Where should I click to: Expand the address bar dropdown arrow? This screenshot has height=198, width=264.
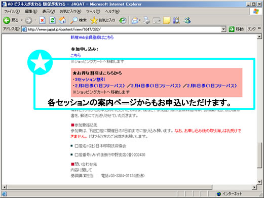coord(223,29)
